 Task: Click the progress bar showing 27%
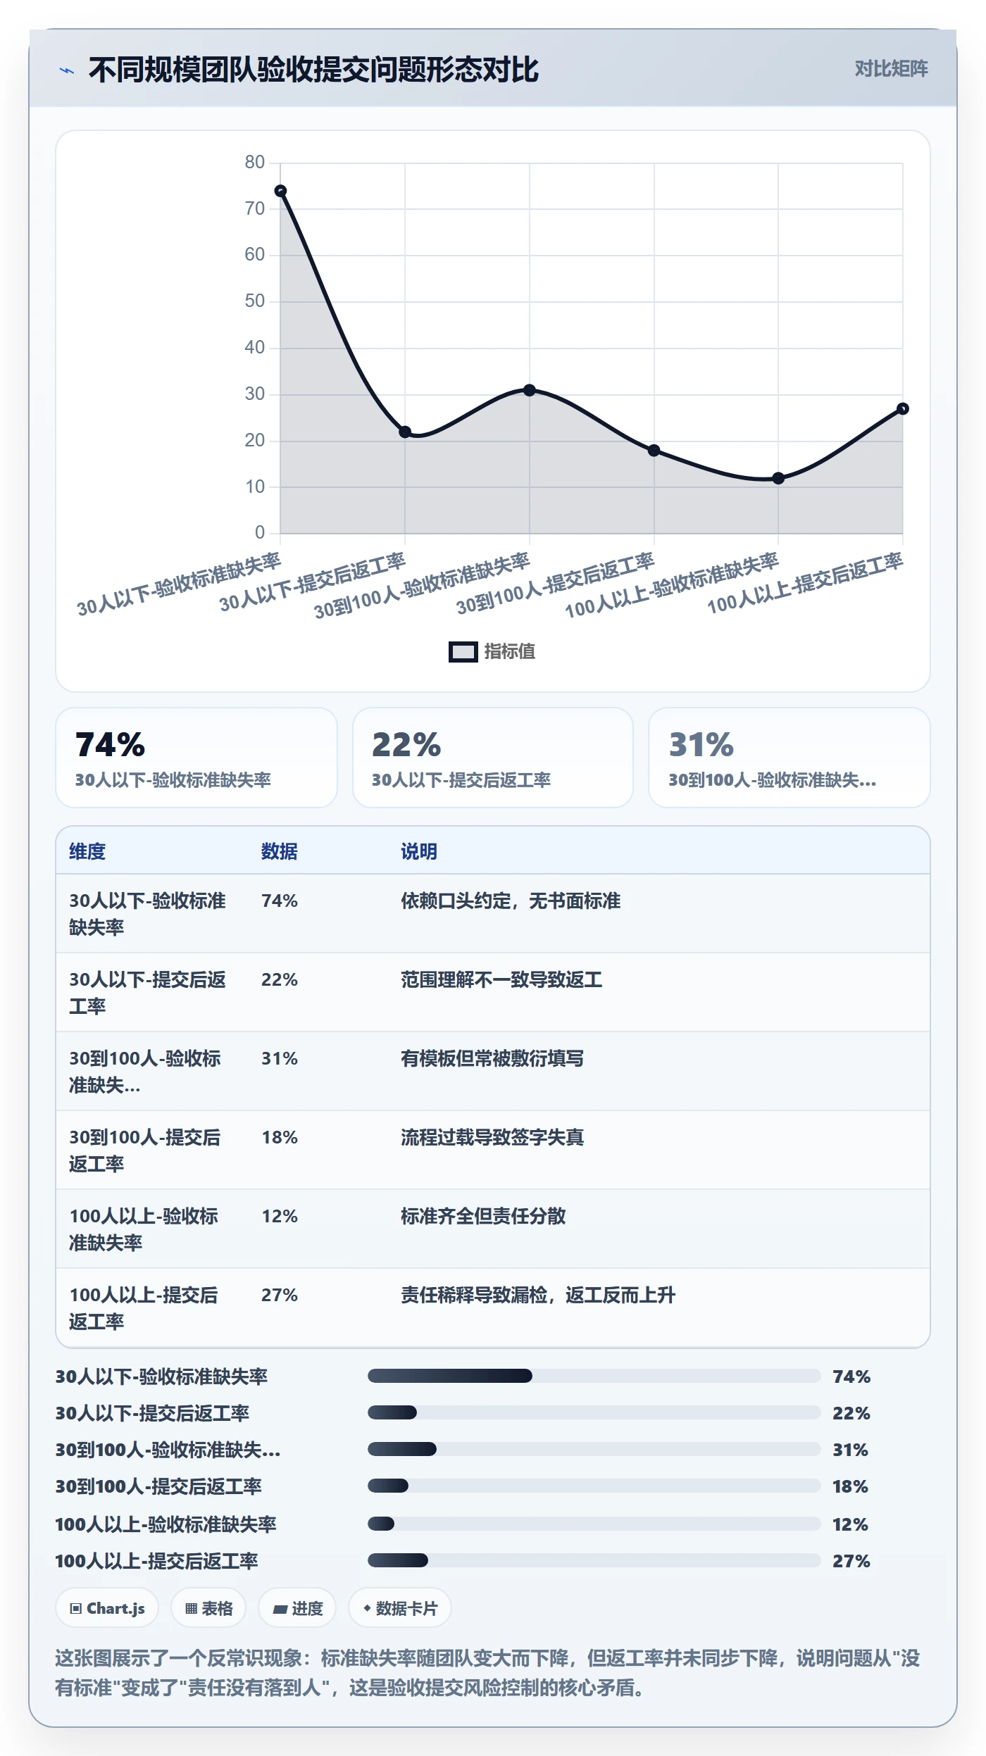pyautogui.click(x=594, y=1560)
